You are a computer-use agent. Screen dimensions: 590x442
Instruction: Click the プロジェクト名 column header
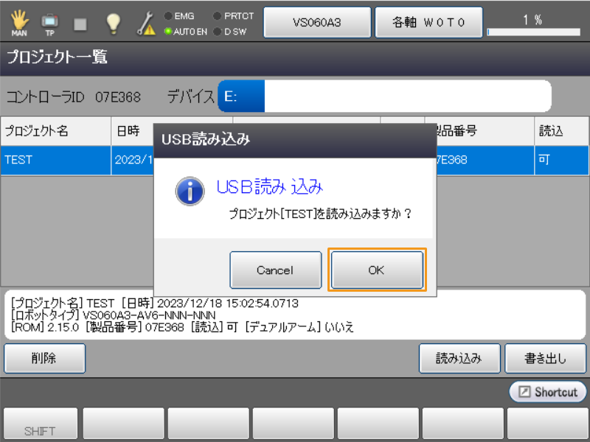[x=56, y=131]
